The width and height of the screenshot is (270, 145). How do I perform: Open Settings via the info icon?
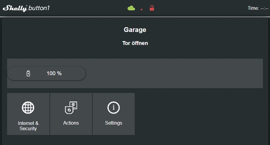[113, 107]
